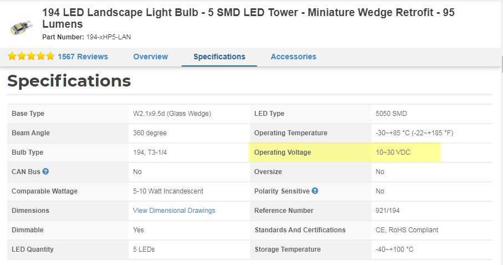This screenshot has height=265, width=503.
Task: Click the five-star rating icons
Action: pos(31,57)
